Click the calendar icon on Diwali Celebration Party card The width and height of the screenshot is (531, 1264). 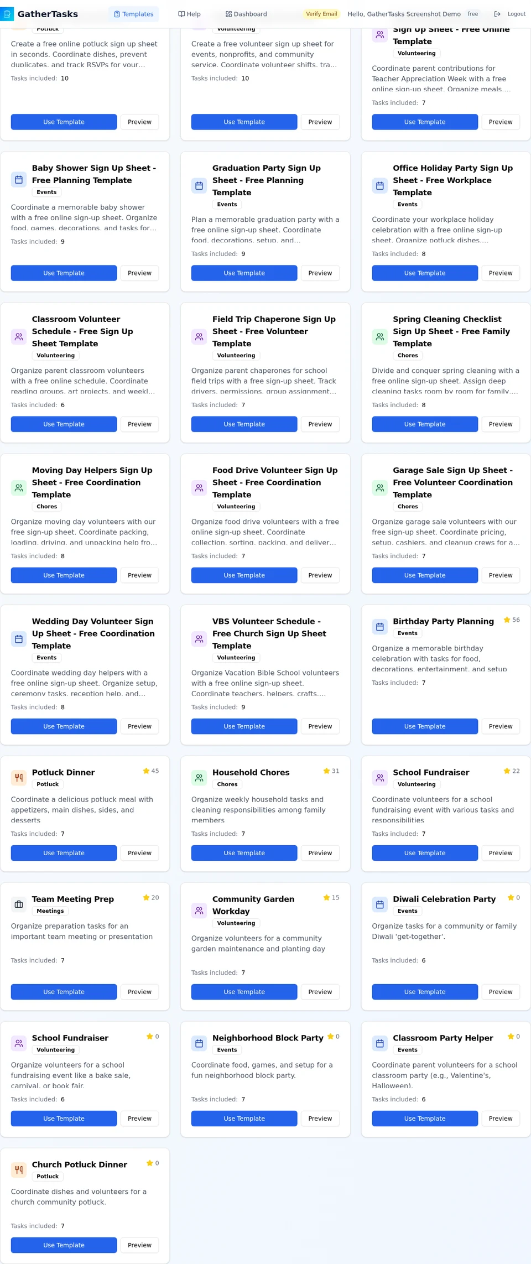click(x=379, y=904)
